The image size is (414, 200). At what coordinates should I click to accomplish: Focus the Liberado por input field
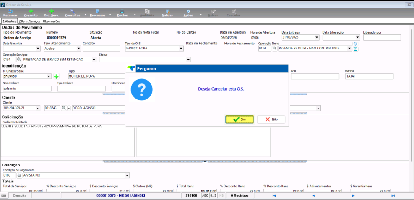tap(382, 37)
